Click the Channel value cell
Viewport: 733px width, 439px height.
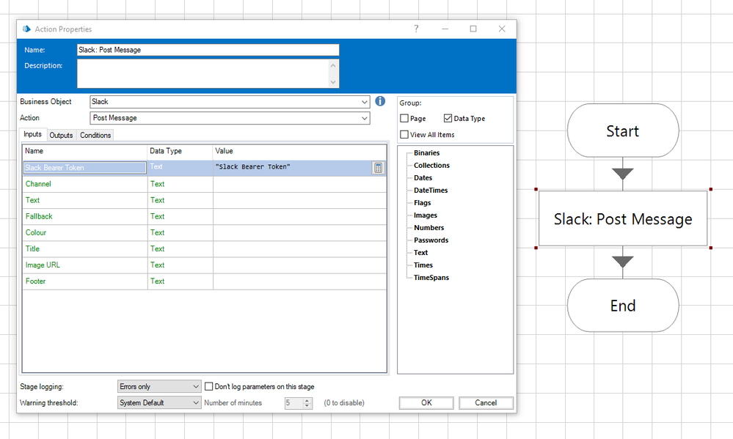(x=299, y=184)
